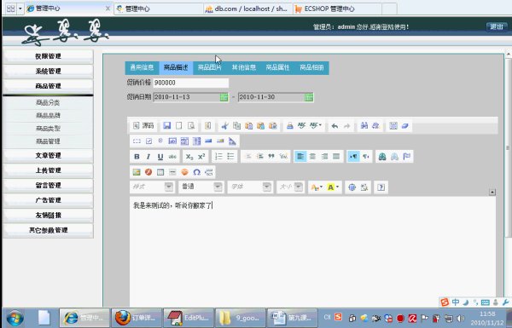Open calendar for end date 2010-11-30

(x=309, y=97)
